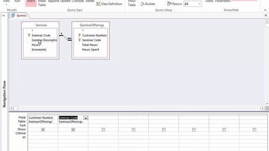Viewport: 269px width, 151px height.
Task: Click the Query1 tab icon
Action: tap(13, 16)
